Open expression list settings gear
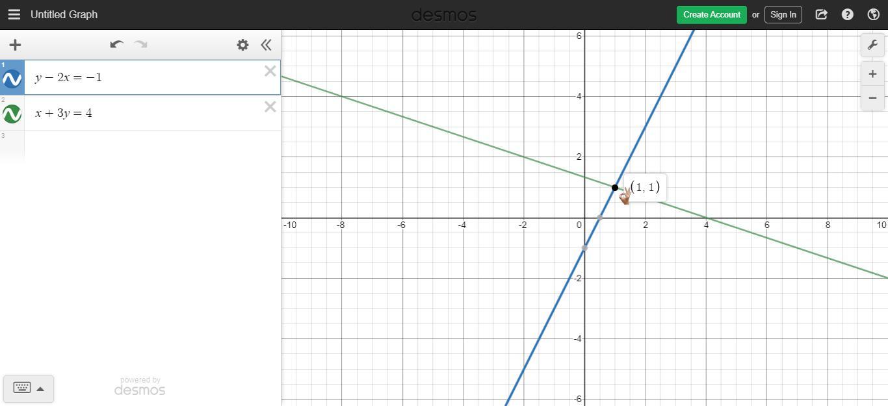Viewport: 888px width, 406px height. point(242,45)
